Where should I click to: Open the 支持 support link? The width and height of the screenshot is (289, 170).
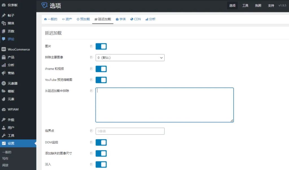[x=271, y=6]
